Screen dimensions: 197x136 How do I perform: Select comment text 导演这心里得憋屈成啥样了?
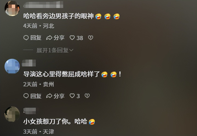[62, 74]
